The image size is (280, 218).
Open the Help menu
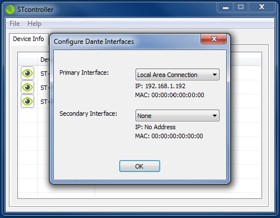click(34, 24)
